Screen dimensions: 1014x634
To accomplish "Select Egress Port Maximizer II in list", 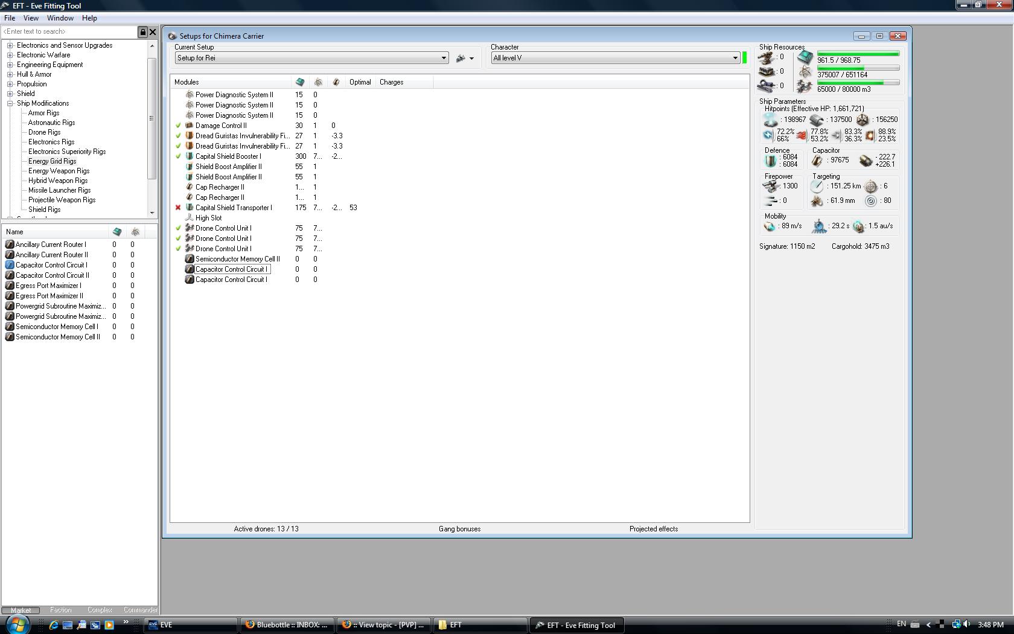I will (x=49, y=296).
